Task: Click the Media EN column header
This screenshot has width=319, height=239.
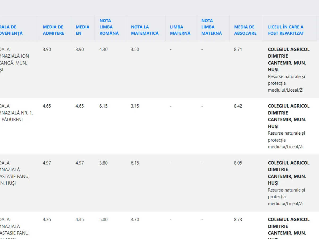Action: click(x=82, y=30)
